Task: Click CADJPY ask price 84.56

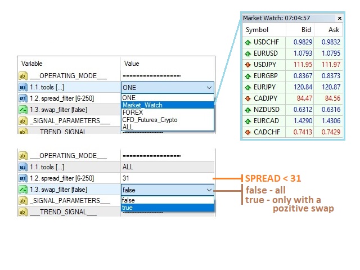Action: point(332,98)
